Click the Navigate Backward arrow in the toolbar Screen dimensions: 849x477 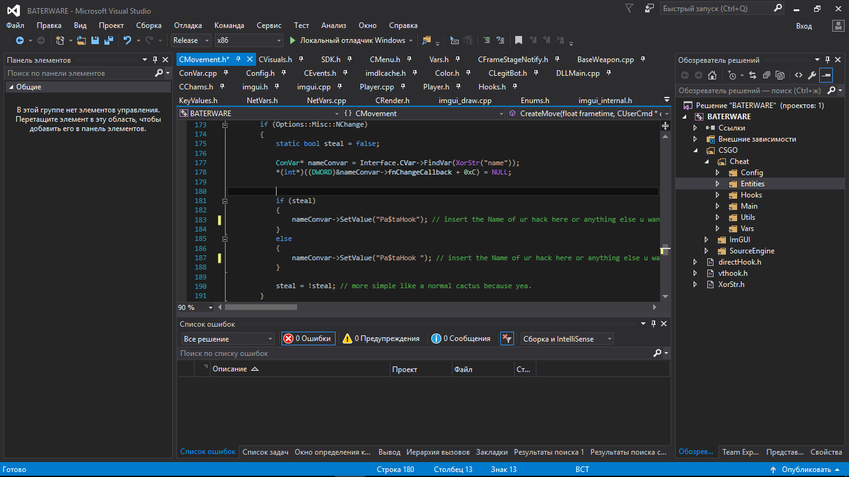(19, 40)
